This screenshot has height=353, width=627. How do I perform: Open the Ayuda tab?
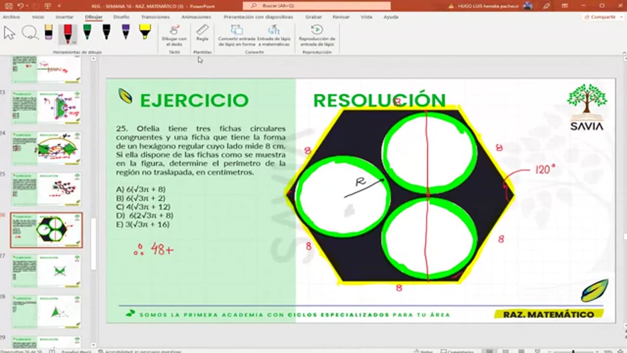391,17
